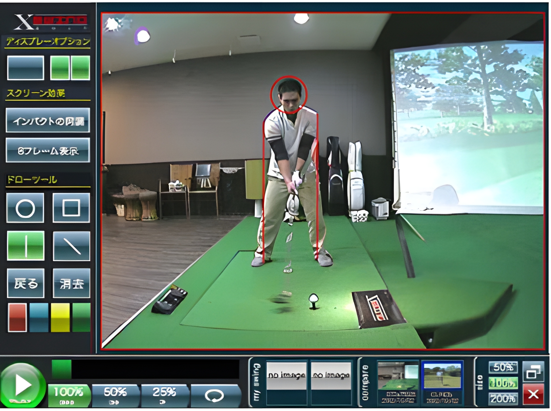This screenshot has height=411, width=551.
Task: Pick the yellow drawing color swatch
Action: (x=60, y=317)
